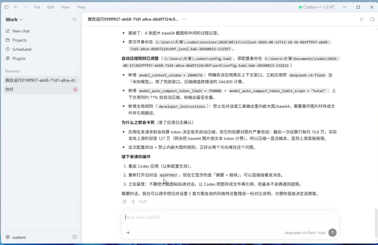The image size is (378, 245).
Task: Toggle the right side panel icon
Action: [372, 19]
